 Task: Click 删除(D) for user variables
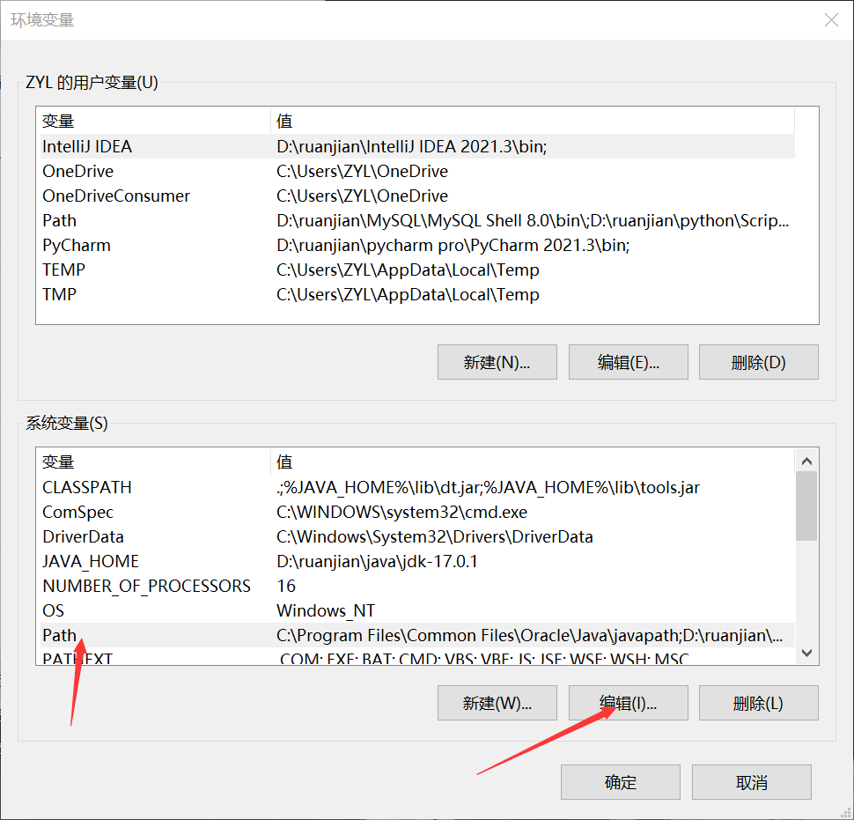(x=758, y=362)
